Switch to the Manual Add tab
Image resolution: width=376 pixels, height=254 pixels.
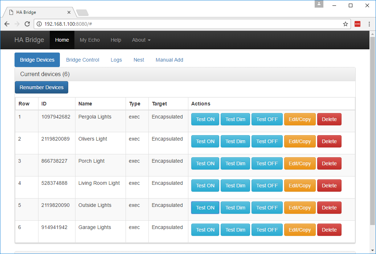169,60
